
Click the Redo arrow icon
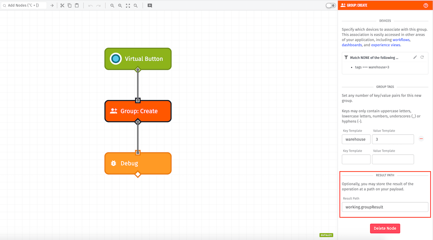98,5
